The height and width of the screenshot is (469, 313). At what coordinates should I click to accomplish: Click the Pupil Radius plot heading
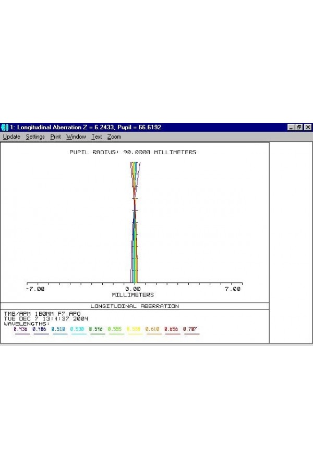[133, 152]
